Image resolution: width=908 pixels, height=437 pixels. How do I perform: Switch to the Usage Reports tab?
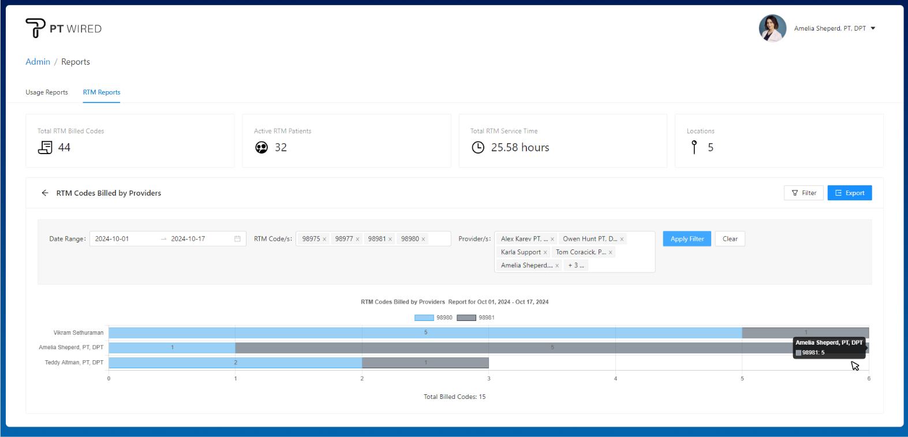[x=47, y=92]
